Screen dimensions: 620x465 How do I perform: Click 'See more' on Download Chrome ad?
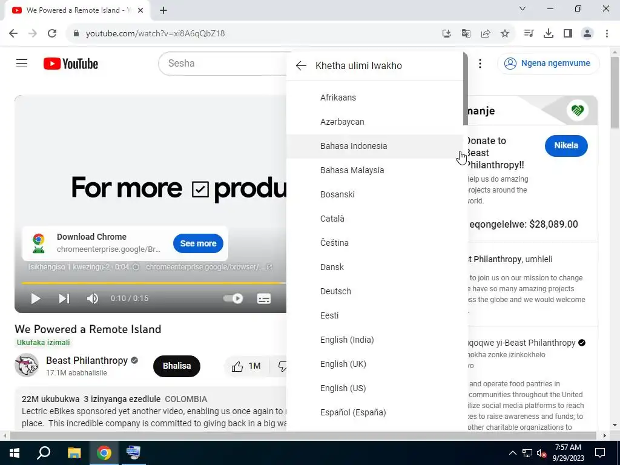(198, 243)
